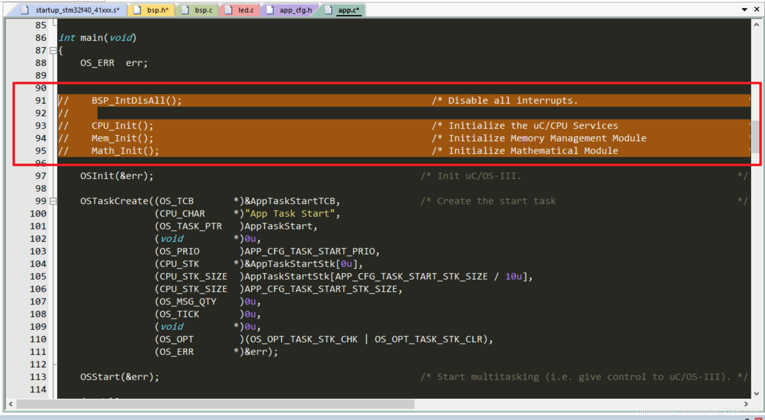Switch to the app_cfg.h tab
Image resolution: width=765 pixels, height=420 pixels.
295,10
